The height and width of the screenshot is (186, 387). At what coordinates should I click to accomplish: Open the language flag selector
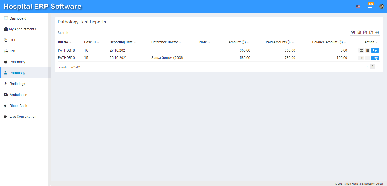tap(358, 7)
